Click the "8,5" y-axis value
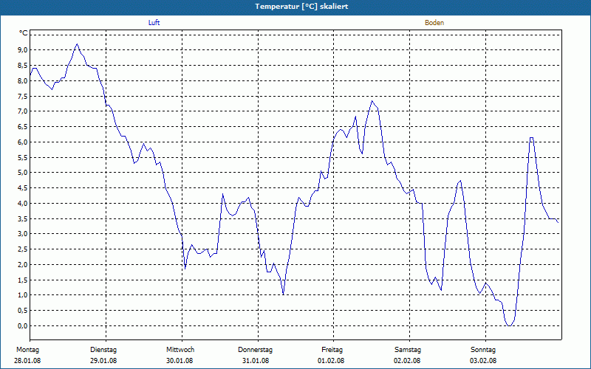 (x=23, y=66)
